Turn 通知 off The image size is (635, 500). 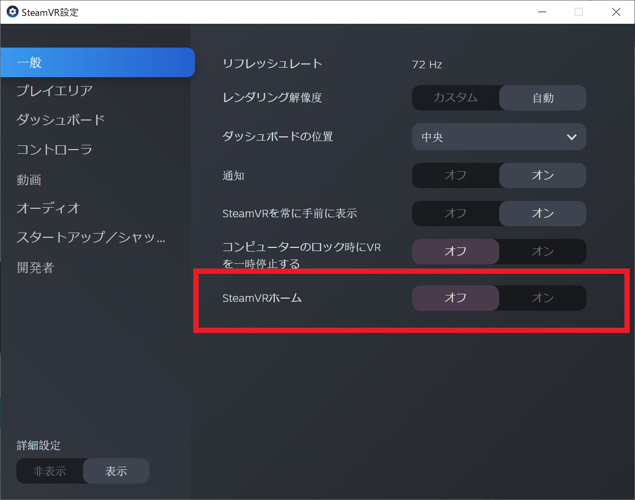click(455, 175)
